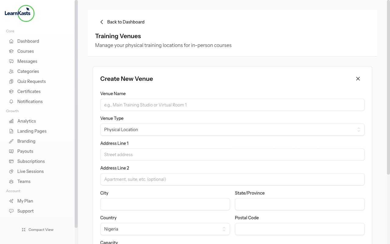Open Payouts via the card icon
This screenshot has width=390, height=244.
coord(11,151)
